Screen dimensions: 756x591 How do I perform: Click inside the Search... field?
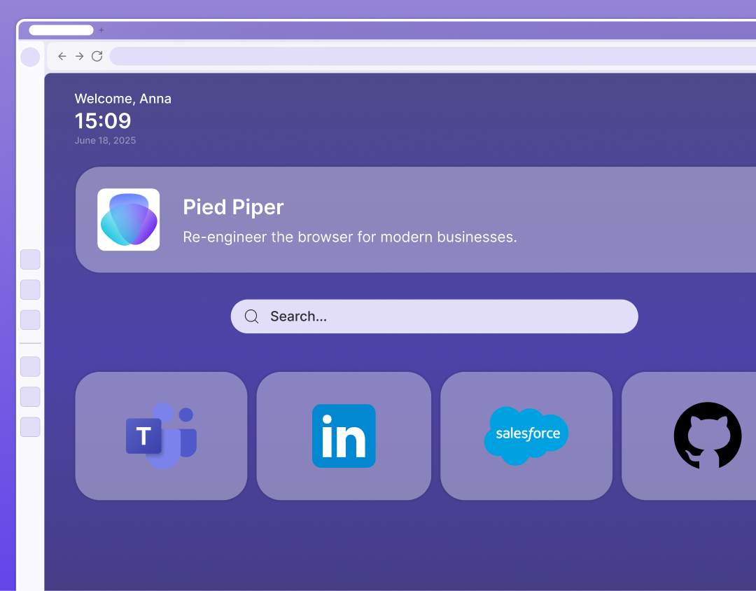click(435, 317)
